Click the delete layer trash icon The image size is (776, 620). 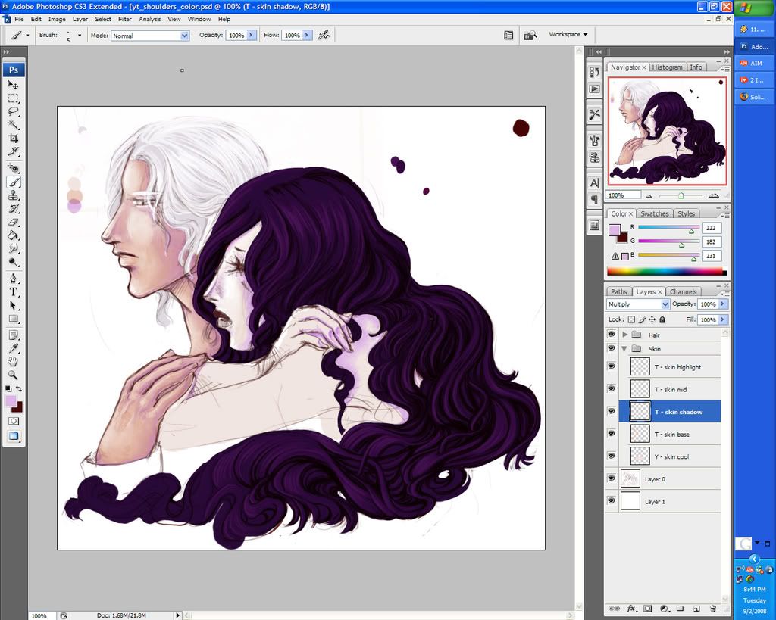tap(713, 608)
